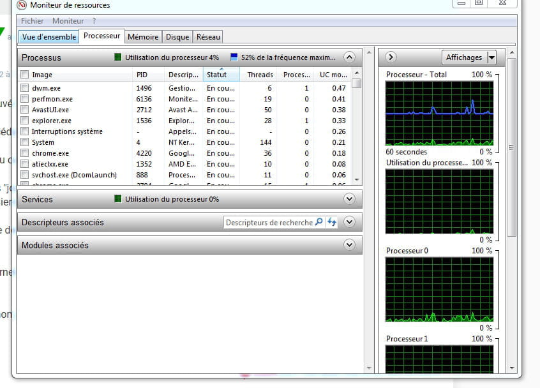Check the box for Interruptions système
Viewport: 540px width, 388px height.
[24, 131]
